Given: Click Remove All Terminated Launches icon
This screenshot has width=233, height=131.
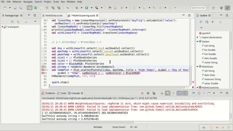Looking at the screenshot, I should pos(154,93).
